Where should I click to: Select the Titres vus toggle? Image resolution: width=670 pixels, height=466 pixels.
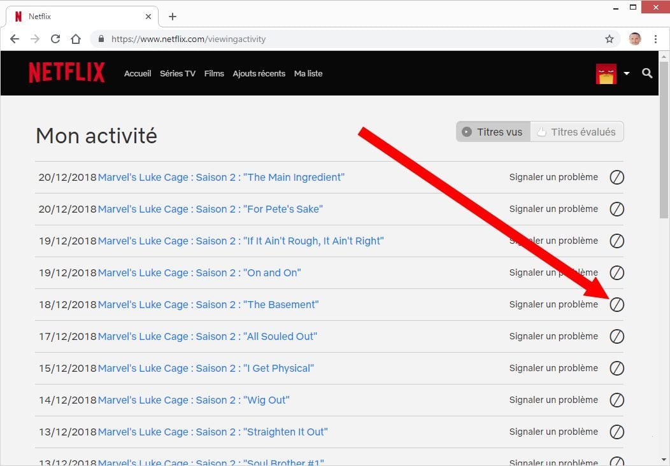click(x=493, y=132)
